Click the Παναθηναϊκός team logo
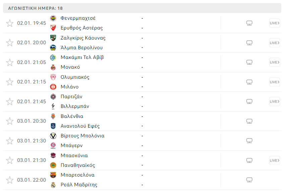Image resolution: width=284 pixels, height=192 pixels. click(x=53, y=165)
